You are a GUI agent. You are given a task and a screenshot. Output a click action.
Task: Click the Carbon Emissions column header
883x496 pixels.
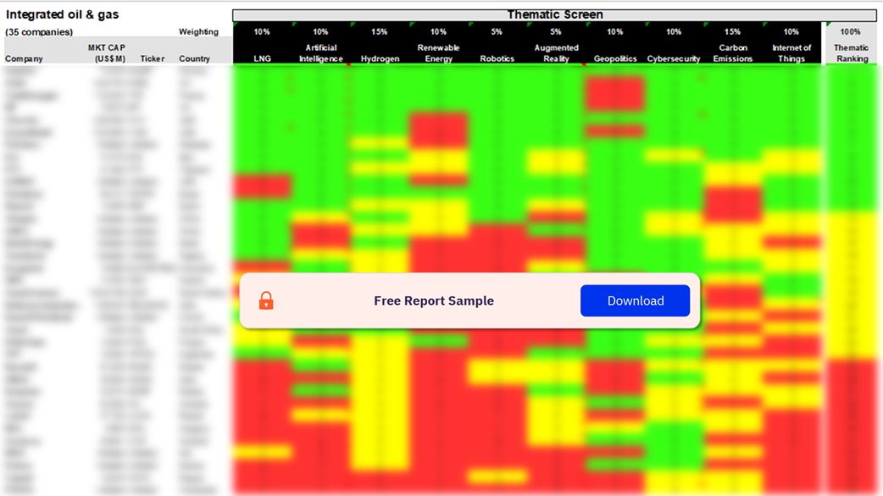coord(732,52)
